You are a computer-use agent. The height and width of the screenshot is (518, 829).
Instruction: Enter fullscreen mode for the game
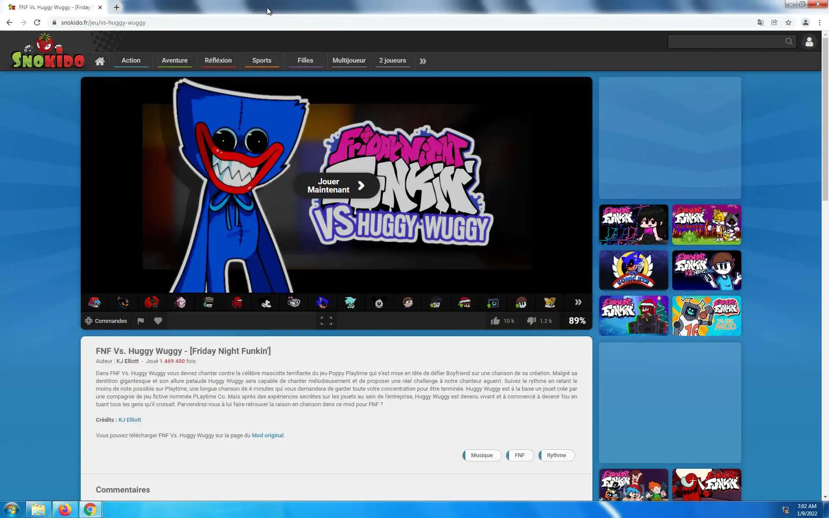click(x=326, y=321)
